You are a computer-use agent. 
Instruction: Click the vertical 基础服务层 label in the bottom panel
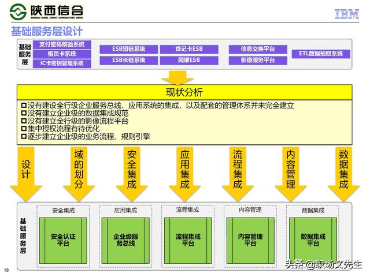click(23, 236)
